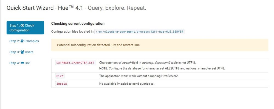
Task: Click the people group icon beside Users
Action: click(x=22, y=52)
